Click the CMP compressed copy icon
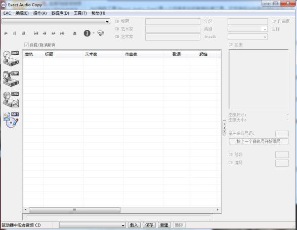Image resolution: width=297 pixels, height=230 pixels. [11, 79]
